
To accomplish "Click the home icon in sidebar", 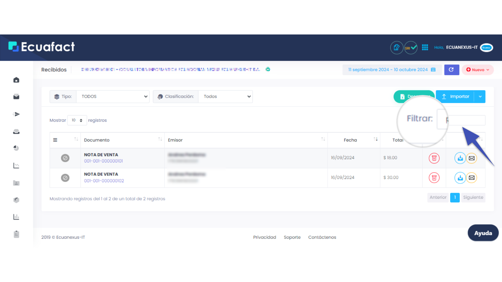I will tap(16, 80).
